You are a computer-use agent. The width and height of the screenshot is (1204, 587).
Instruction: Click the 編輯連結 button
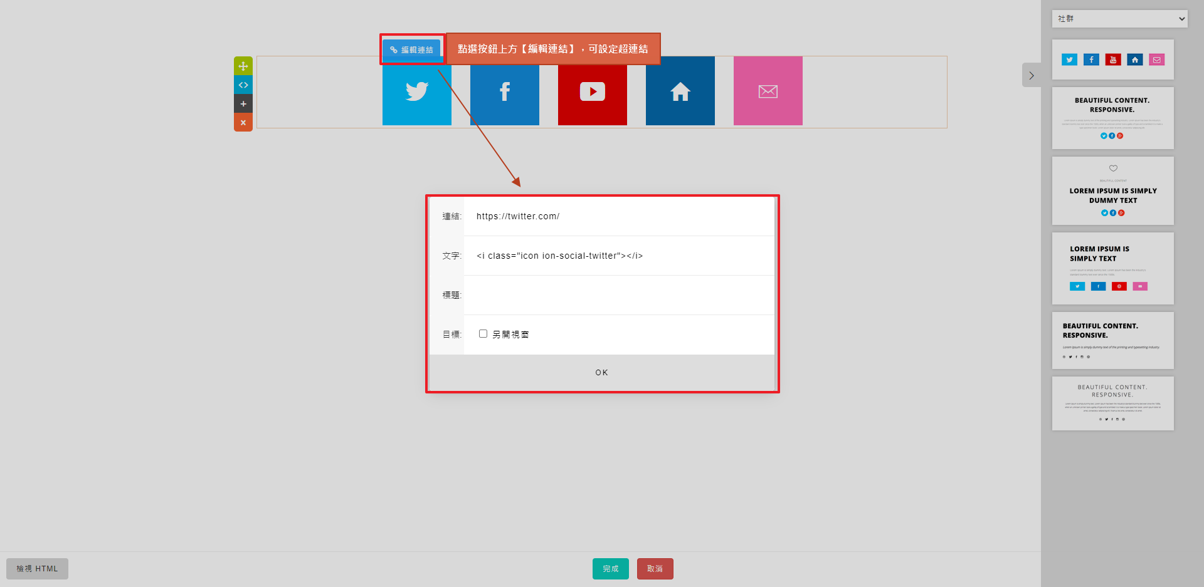pyautogui.click(x=411, y=49)
